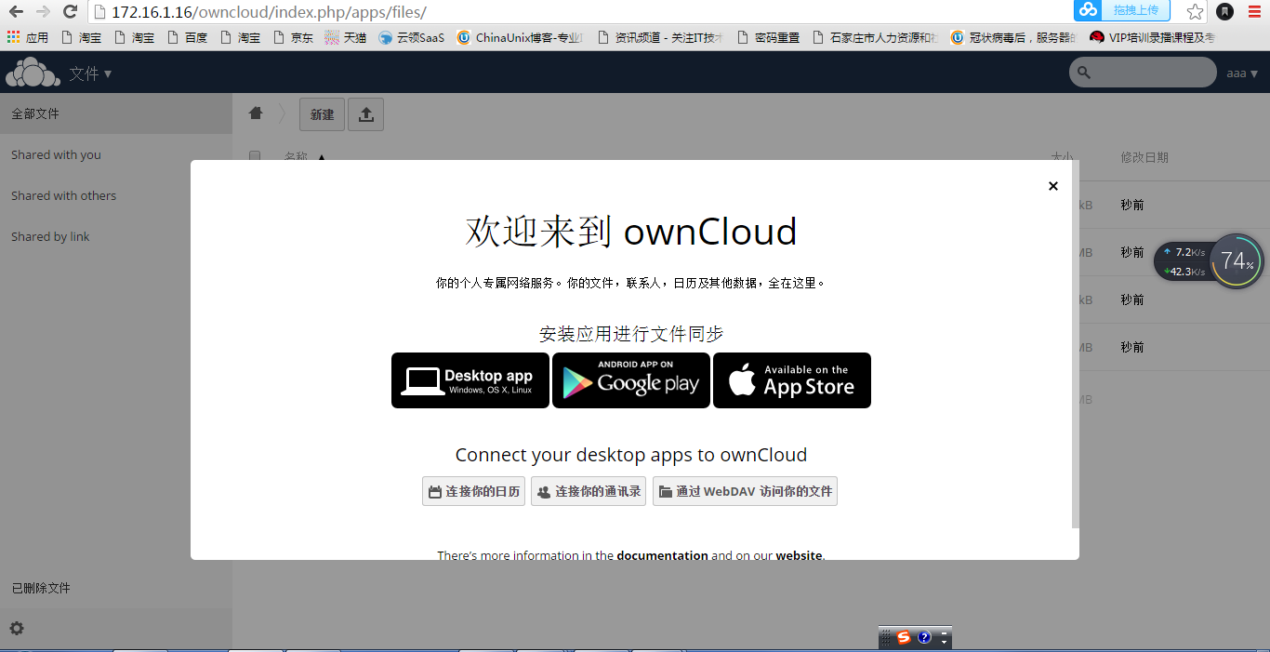Bookmark this page with star icon
The width and height of the screenshot is (1270, 652).
pyautogui.click(x=1196, y=12)
